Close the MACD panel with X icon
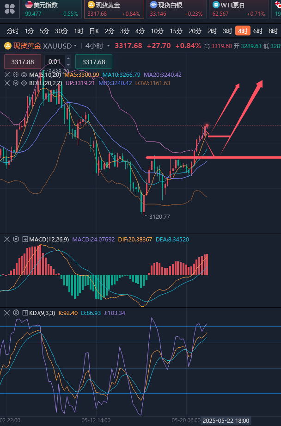 click(7, 239)
